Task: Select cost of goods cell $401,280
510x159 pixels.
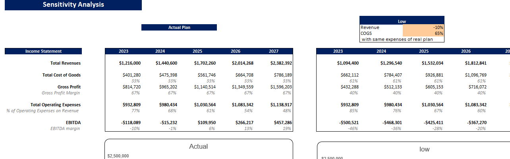Action: 131,75
